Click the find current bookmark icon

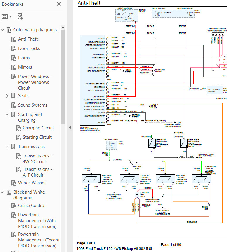click(20, 16)
